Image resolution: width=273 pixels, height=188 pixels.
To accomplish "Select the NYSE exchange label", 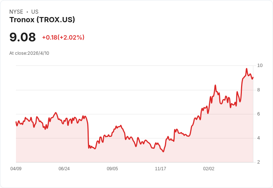I will (16, 12).
